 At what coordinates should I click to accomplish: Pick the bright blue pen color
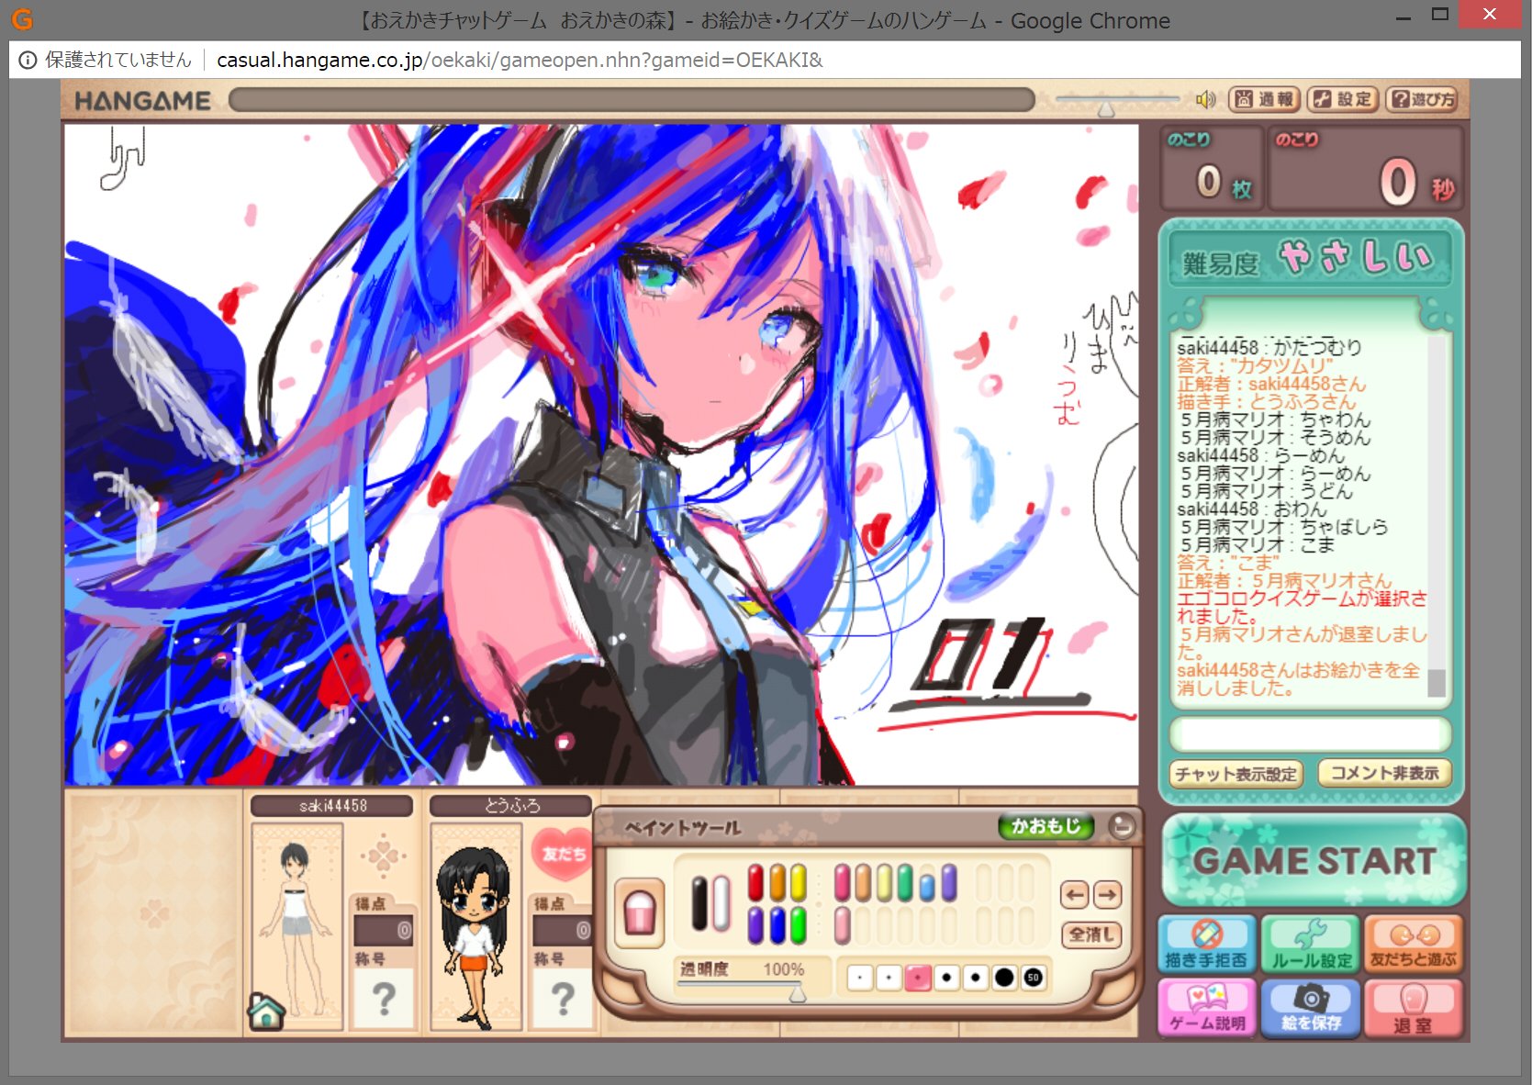click(x=777, y=925)
